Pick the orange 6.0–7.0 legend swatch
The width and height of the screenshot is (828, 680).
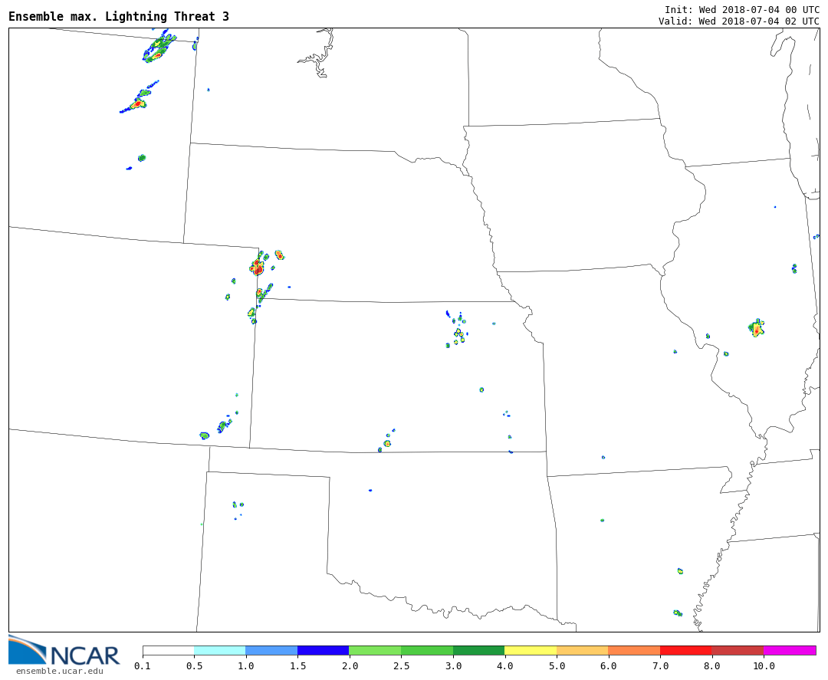[634, 650]
